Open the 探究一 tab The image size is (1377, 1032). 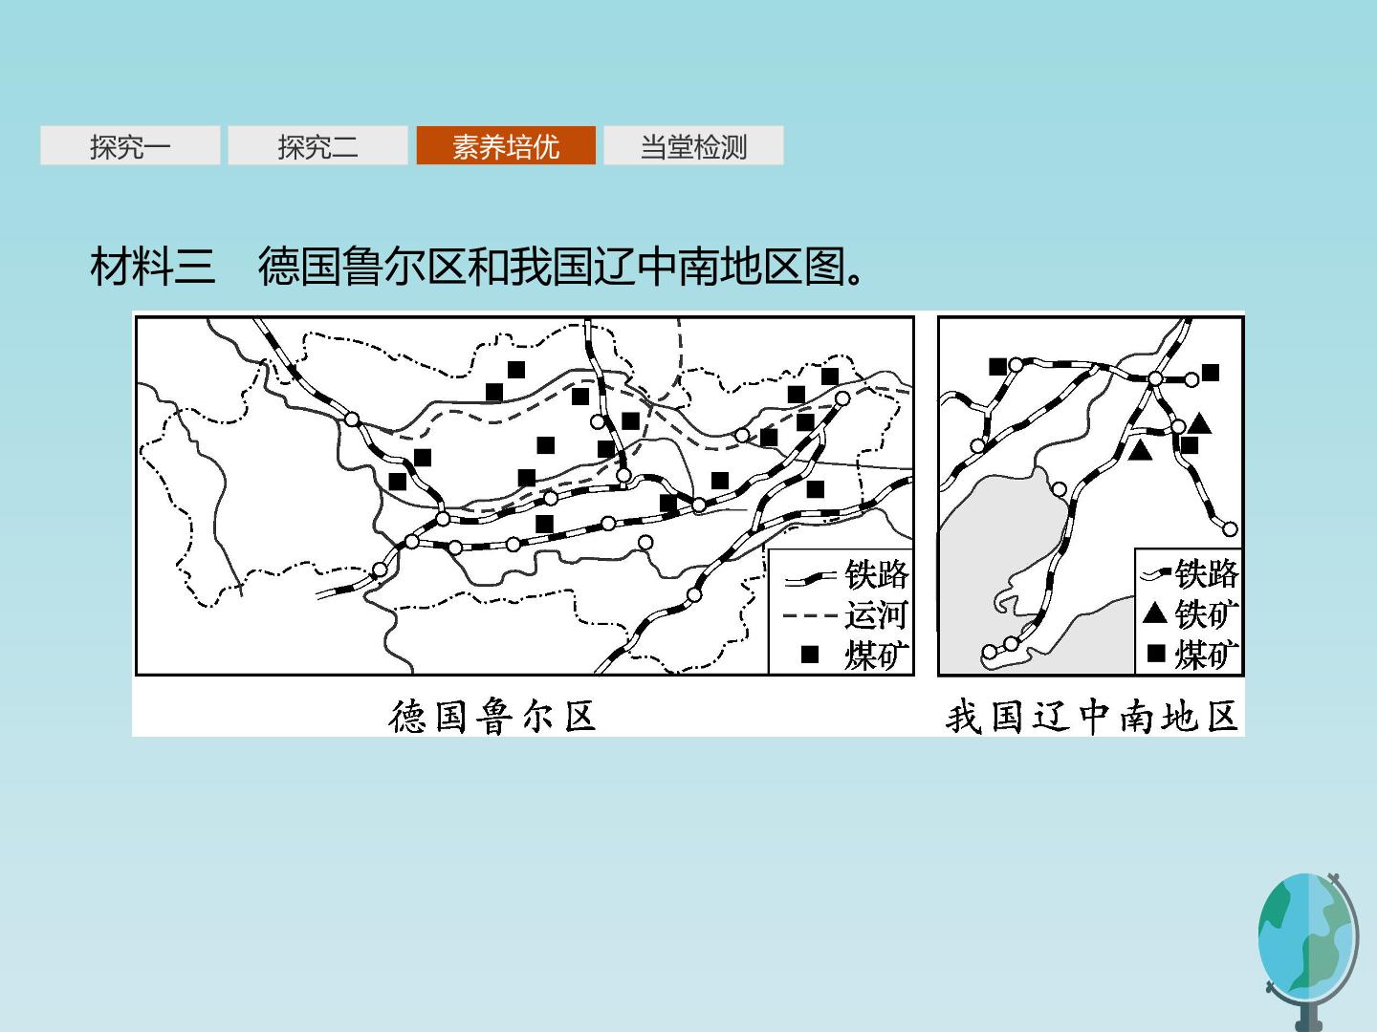point(130,146)
